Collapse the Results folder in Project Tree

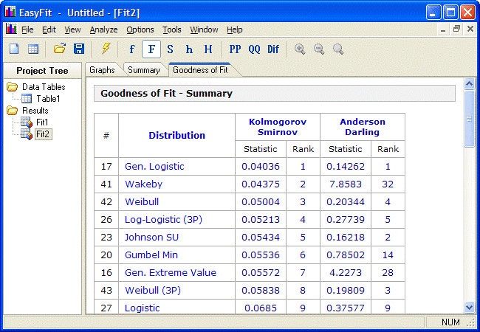tap(13, 111)
